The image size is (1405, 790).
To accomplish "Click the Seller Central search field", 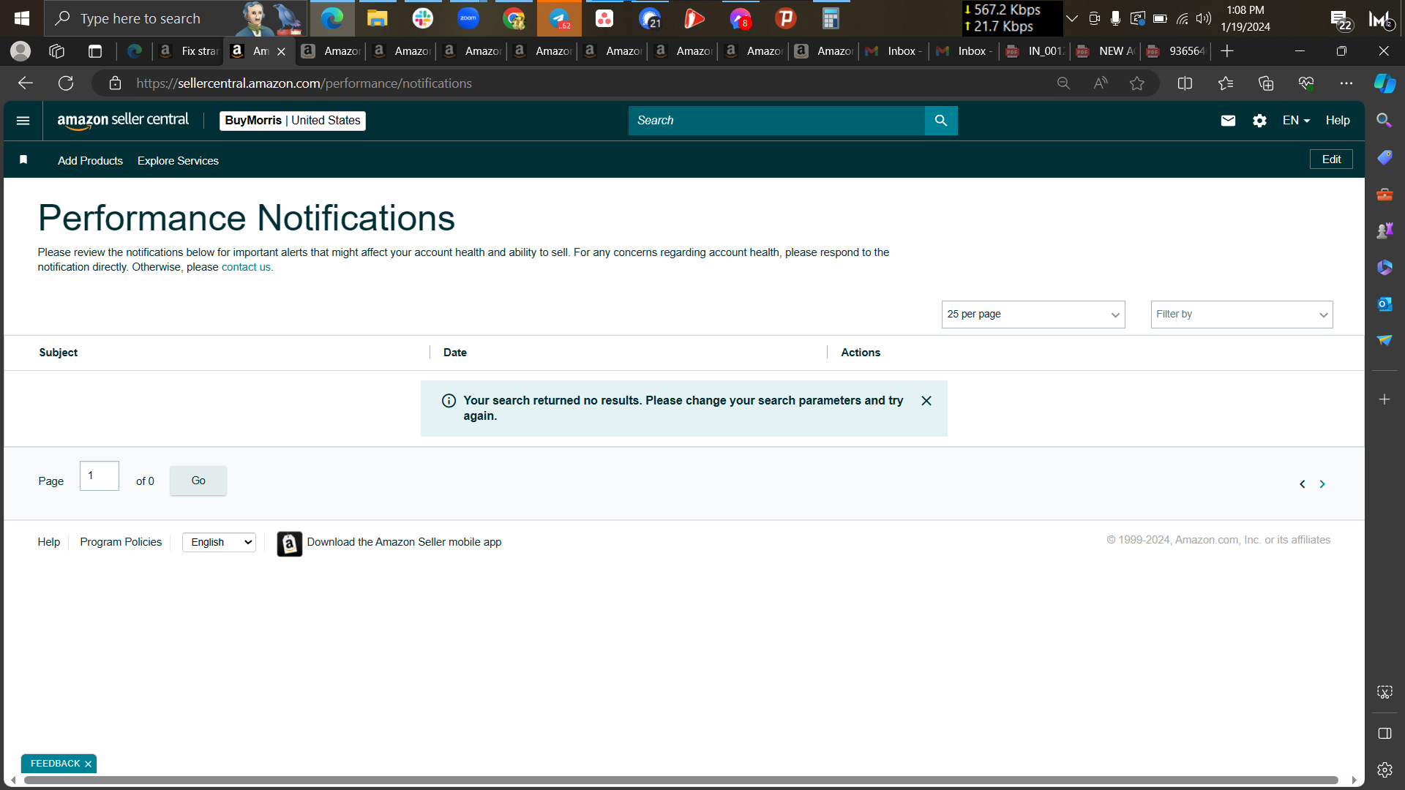I will [x=776, y=121].
